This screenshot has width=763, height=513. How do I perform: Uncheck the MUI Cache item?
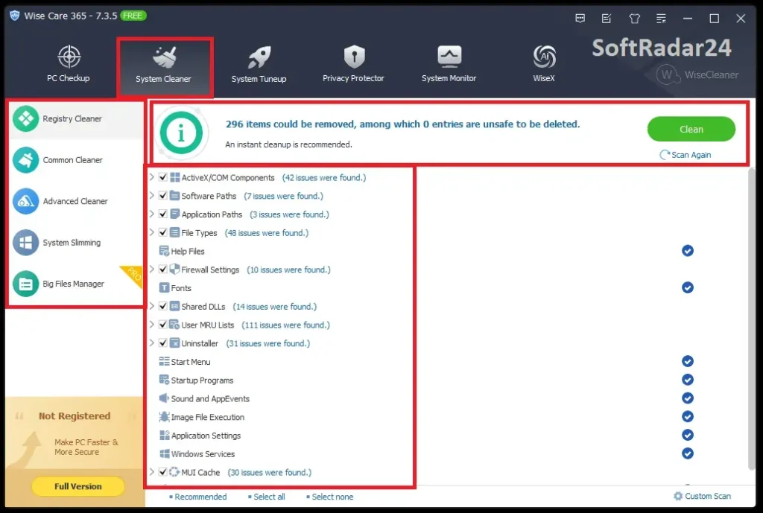[162, 472]
